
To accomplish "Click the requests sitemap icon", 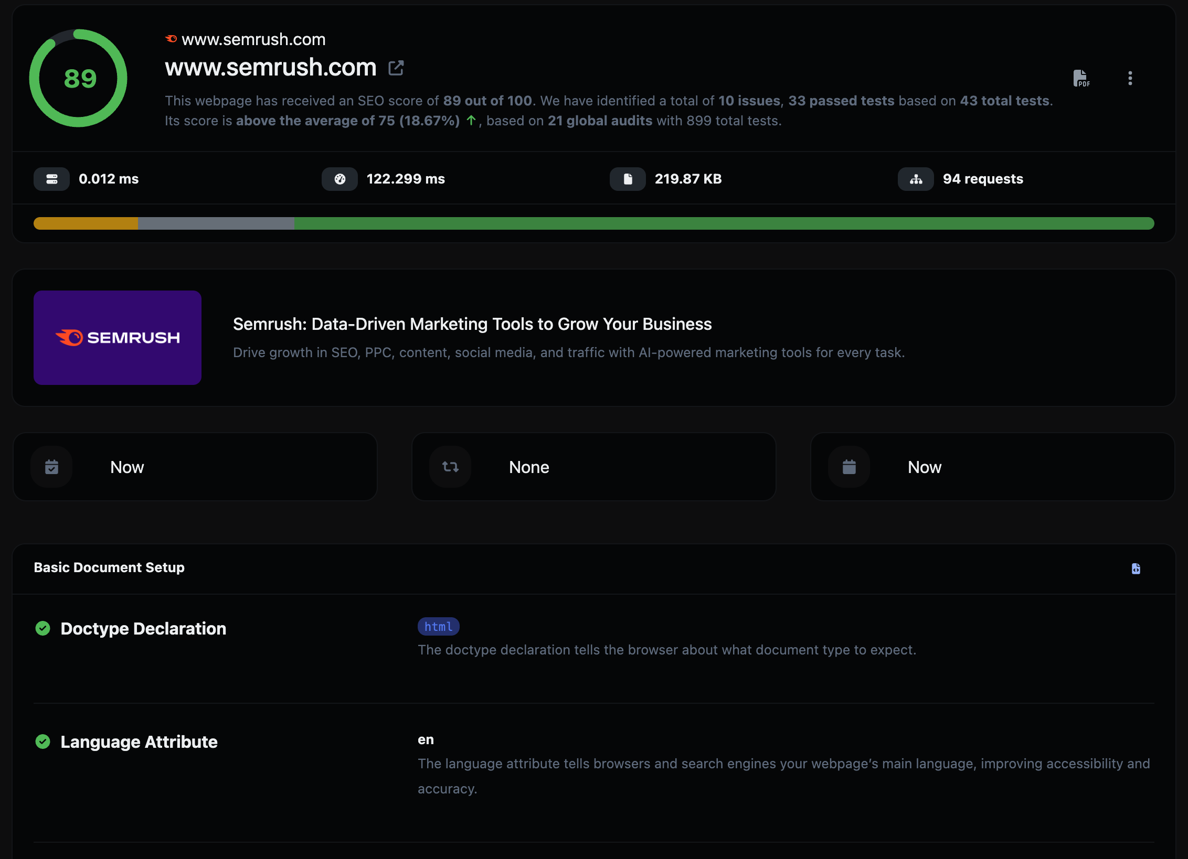I will point(916,179).
